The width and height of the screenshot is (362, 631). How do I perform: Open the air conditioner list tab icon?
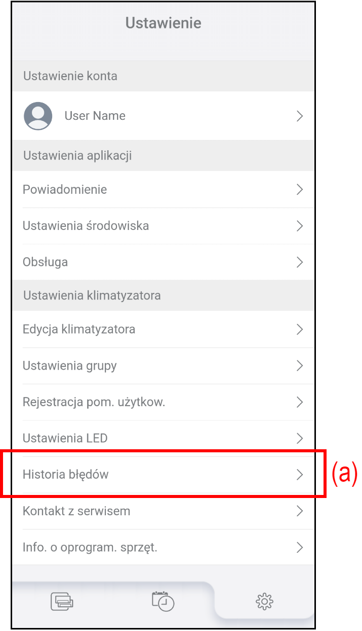[x=62, y=602]
